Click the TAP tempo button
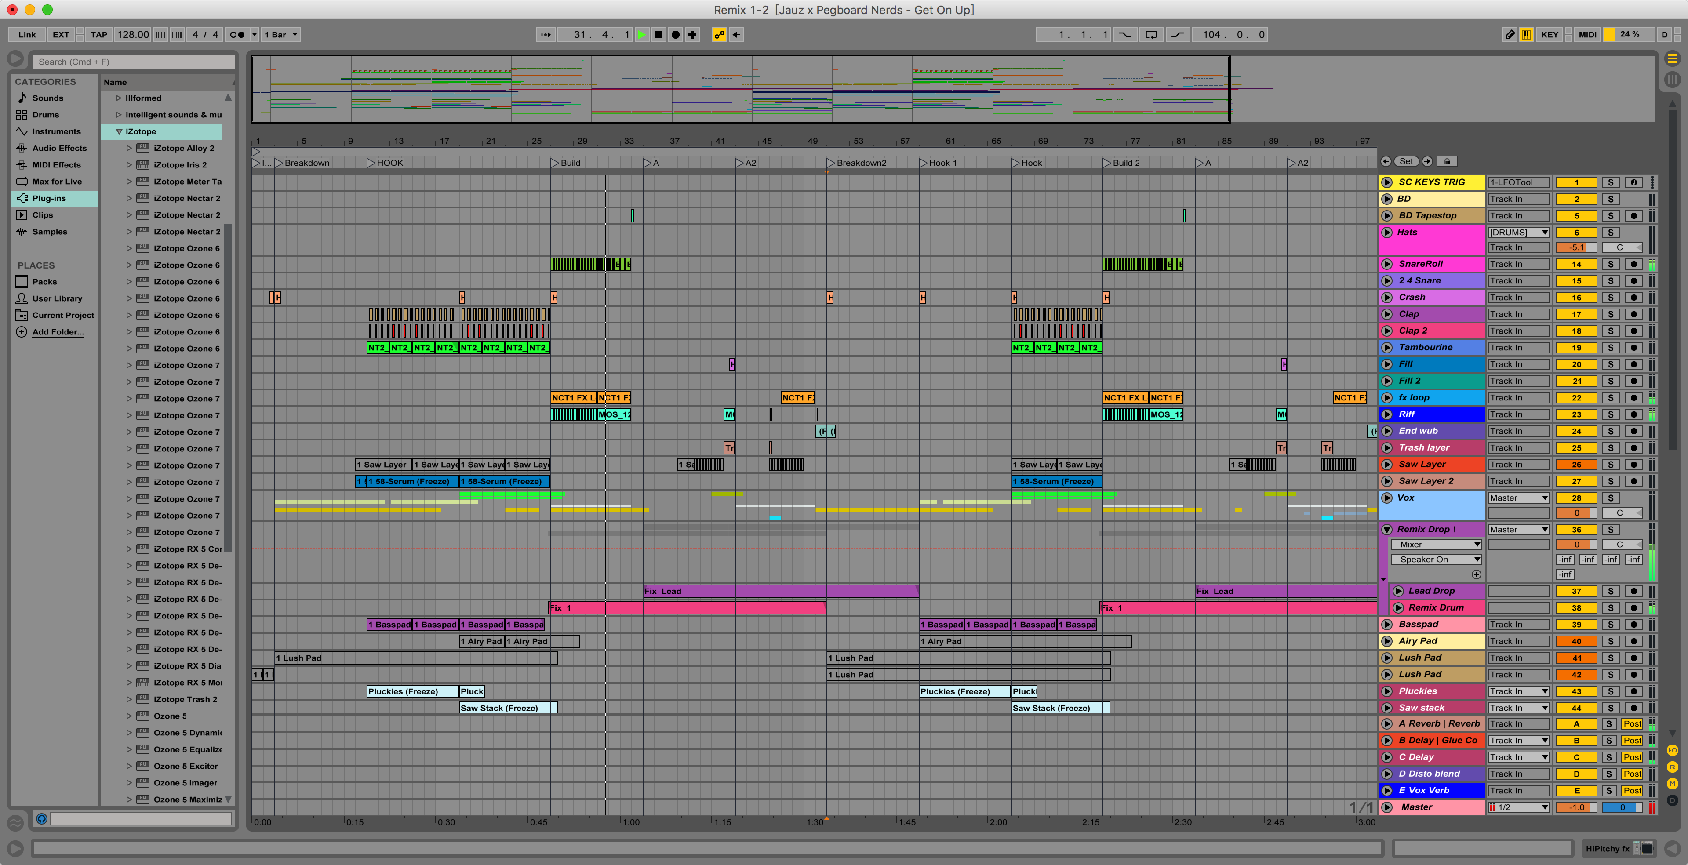The width and height of the screenshot is (1688, 865). pyautogui.click(x=99, y=35)
